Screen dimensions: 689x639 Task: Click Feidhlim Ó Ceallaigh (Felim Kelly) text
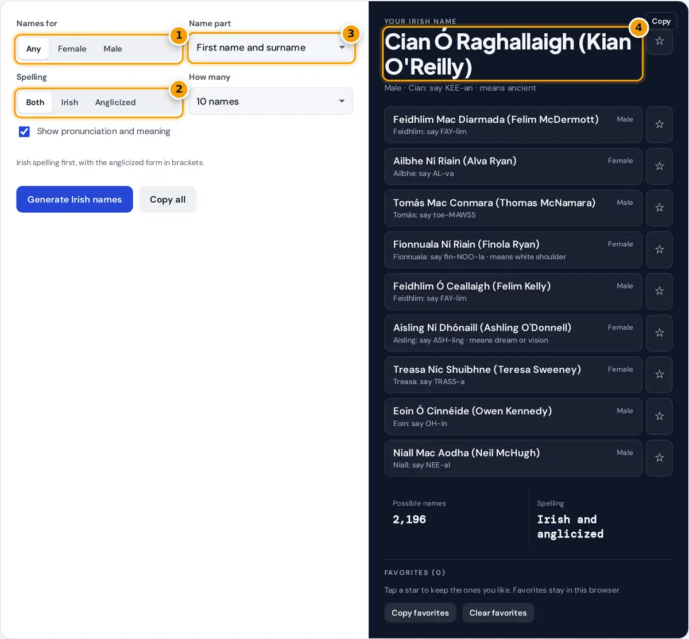click(472, 286)
